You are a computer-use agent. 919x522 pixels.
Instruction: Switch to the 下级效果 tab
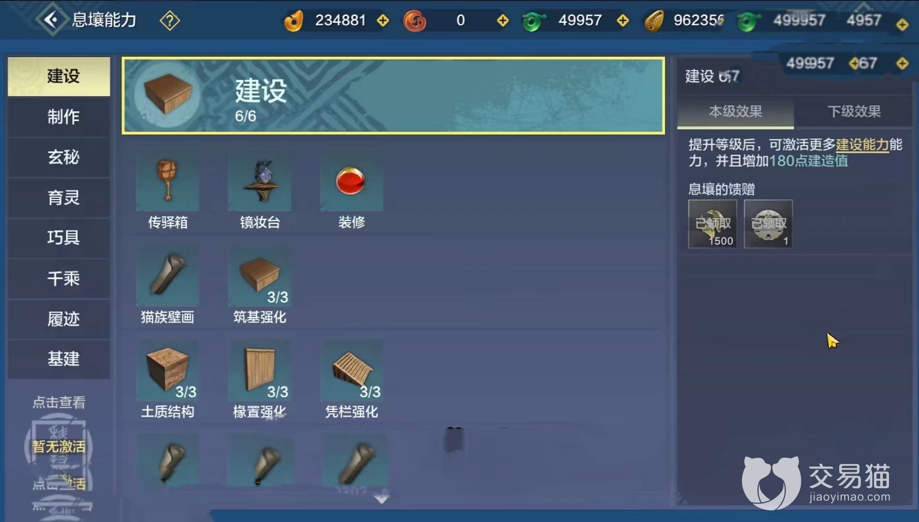(x=854, y=112)
